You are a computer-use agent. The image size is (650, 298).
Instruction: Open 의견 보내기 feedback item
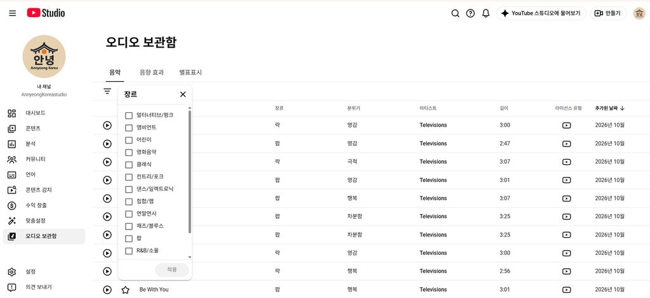pos(44,287)
